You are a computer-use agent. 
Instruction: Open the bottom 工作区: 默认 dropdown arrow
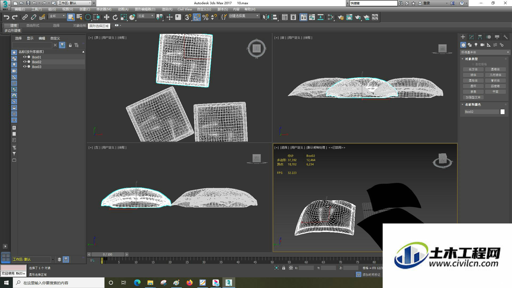pos(53,259)
